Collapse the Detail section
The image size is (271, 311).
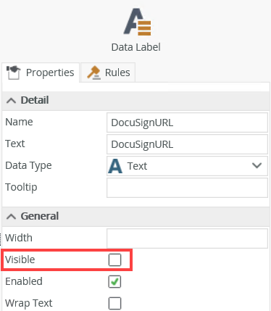pyautogui.click(x=11, y=100)
